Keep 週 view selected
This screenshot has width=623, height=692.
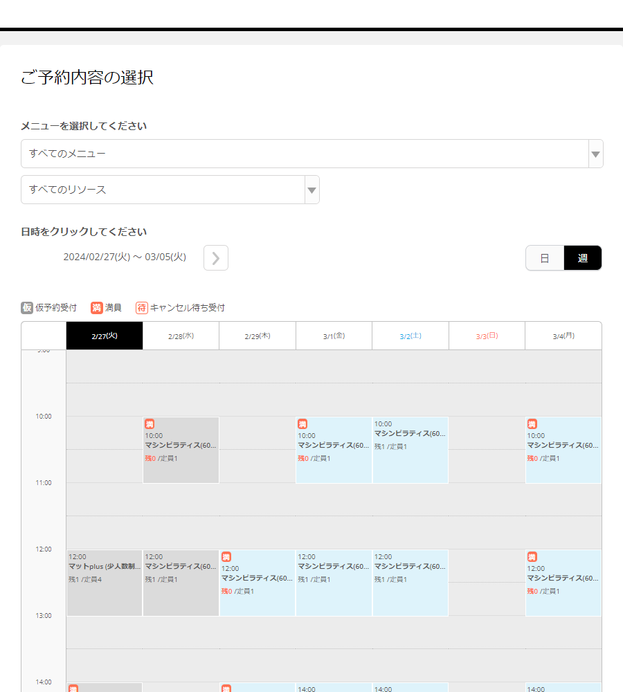582,257
